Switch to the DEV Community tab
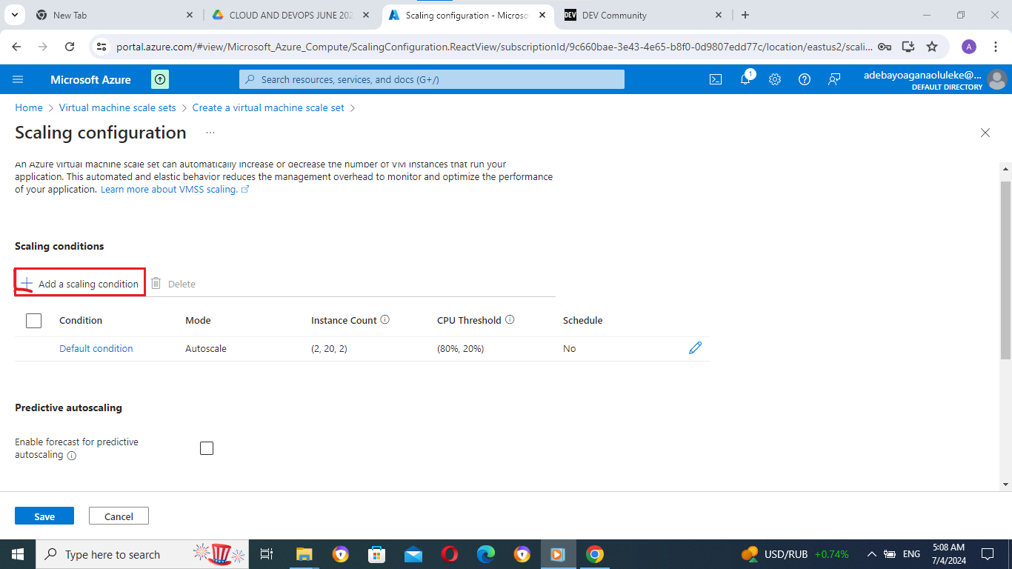 (x=645, y=15)
